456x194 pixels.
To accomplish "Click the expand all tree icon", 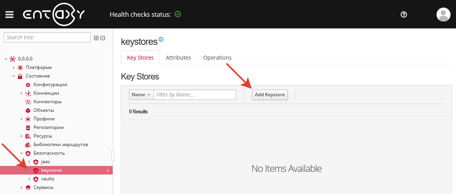I will pyautogui.click(x=96, y=38).
